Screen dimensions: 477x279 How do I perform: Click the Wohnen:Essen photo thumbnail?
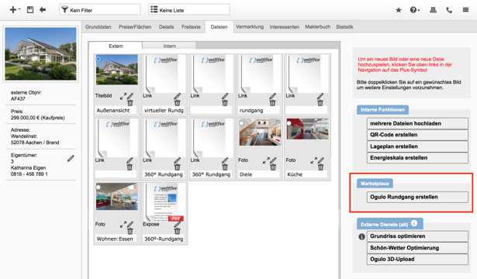(x=117, y=196)
